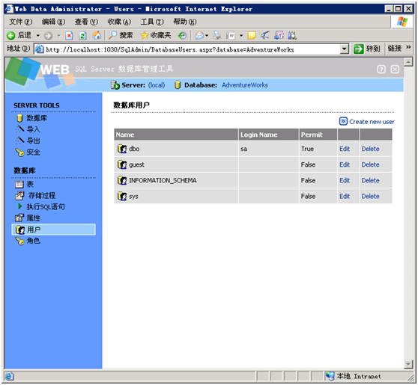
Task: Click the user icon beside dbo
Action: click(x=122, y=149)
